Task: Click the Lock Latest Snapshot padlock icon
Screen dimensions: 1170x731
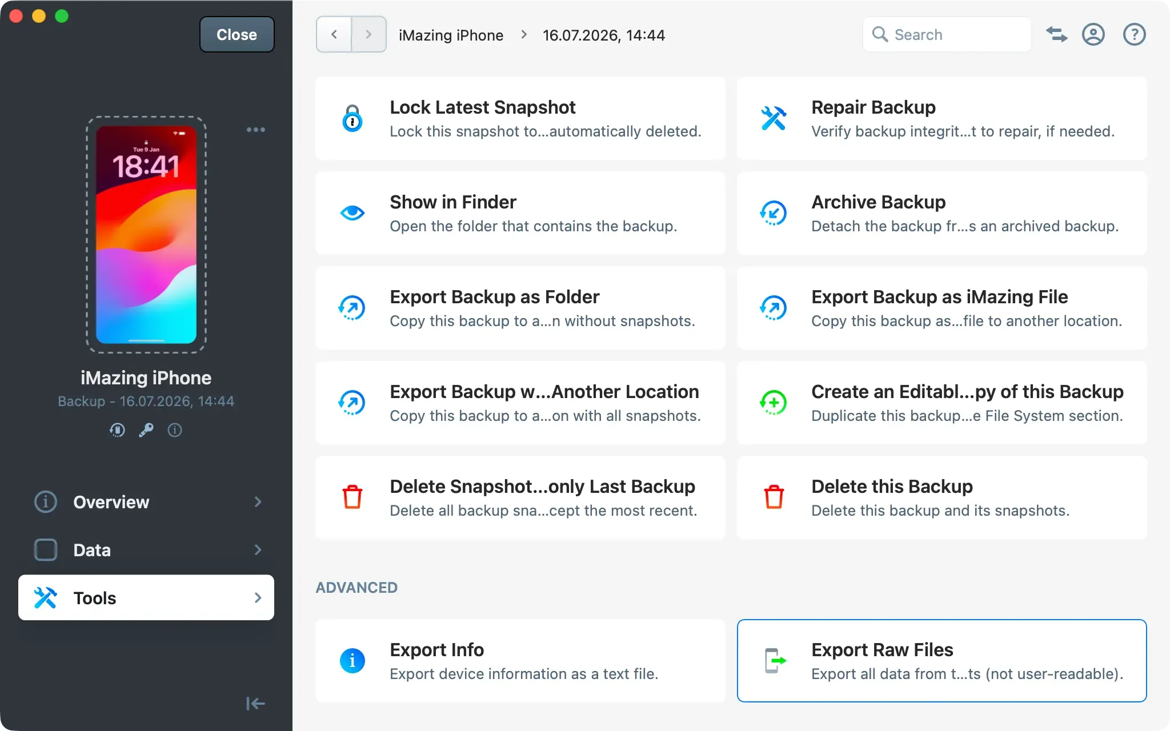Action: [352, 119]
